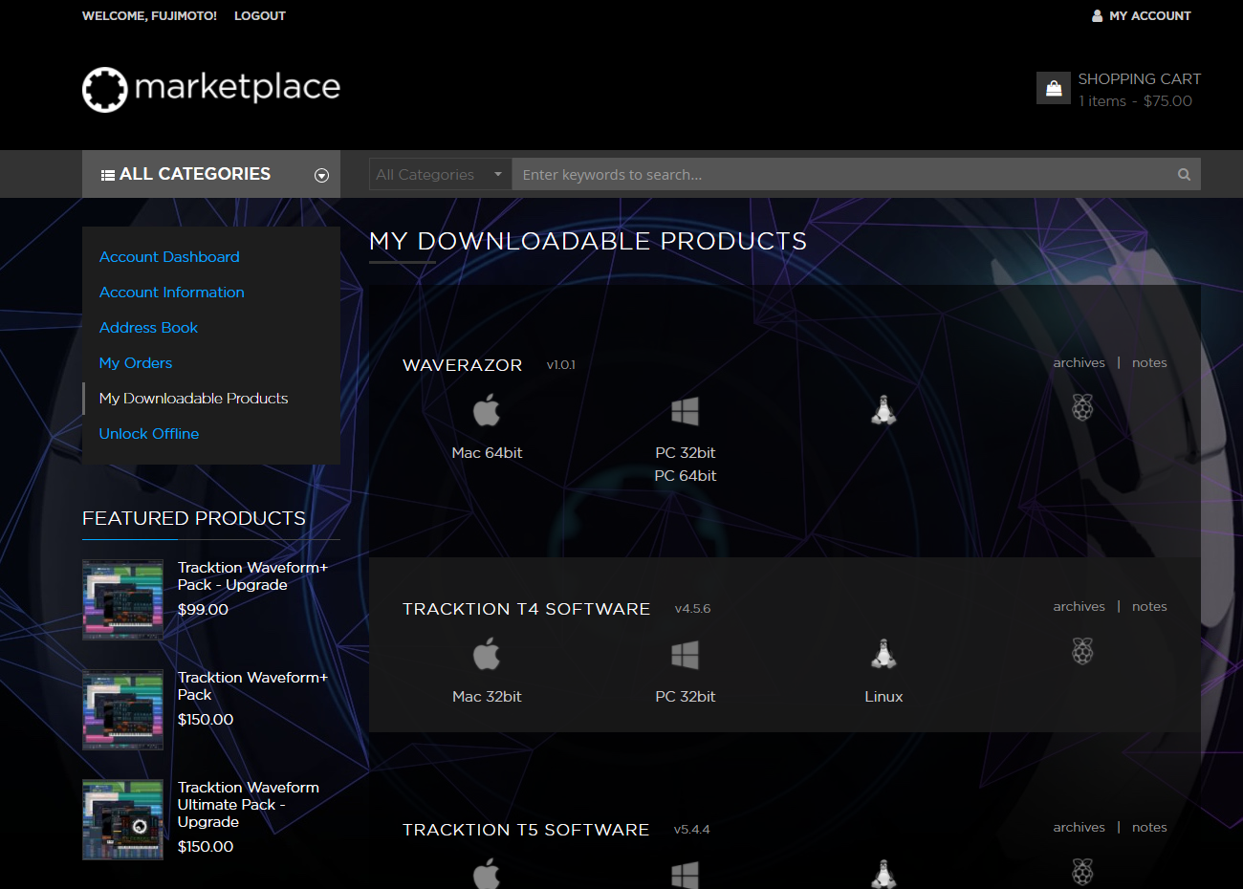The height and width of the screenshot is (889, 1243).
Task: Expand the All Categories menu
Action: 211,174
